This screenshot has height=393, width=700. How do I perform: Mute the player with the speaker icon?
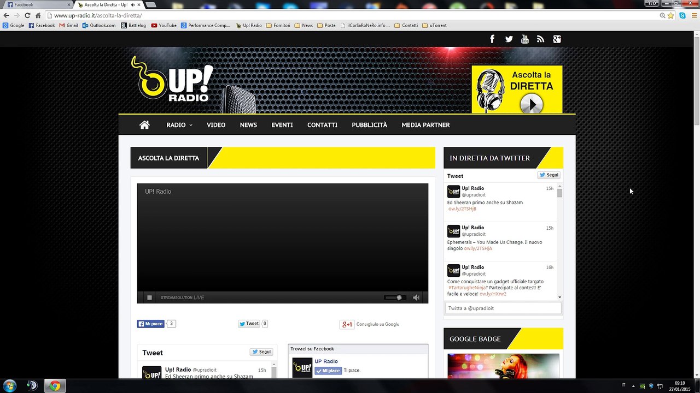pos(416,297)
